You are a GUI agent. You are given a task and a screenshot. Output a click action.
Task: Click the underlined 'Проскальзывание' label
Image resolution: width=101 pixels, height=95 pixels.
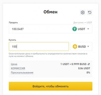click(22, 73)
